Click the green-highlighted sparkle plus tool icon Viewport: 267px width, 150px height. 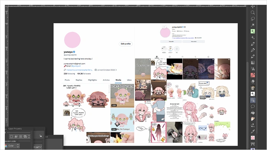(x=253, y=31)
